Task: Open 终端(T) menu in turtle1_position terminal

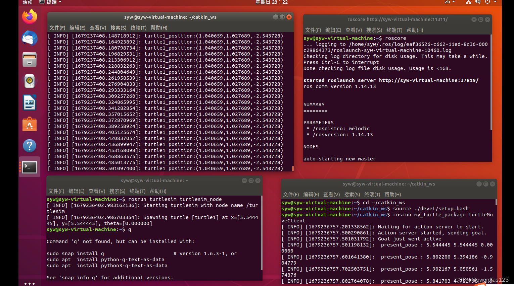Action: pos(138,28)
